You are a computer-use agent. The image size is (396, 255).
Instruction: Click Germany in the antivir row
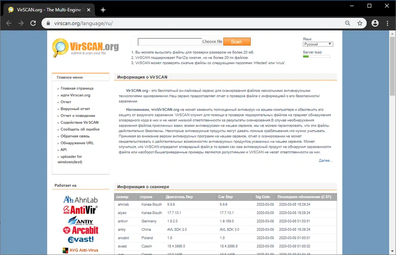(x=149, y=221)
